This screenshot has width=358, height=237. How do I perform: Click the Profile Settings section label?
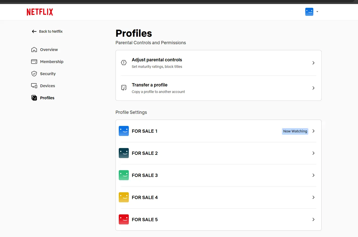(x=131, y=112)
